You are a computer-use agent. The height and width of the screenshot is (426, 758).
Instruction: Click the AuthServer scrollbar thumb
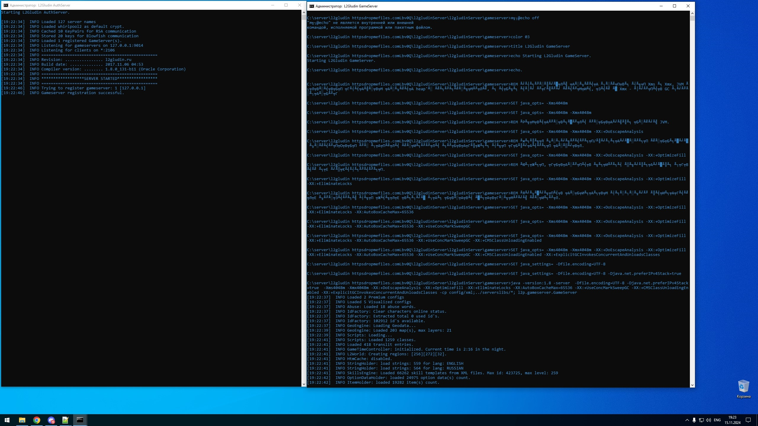coord(304,17)
